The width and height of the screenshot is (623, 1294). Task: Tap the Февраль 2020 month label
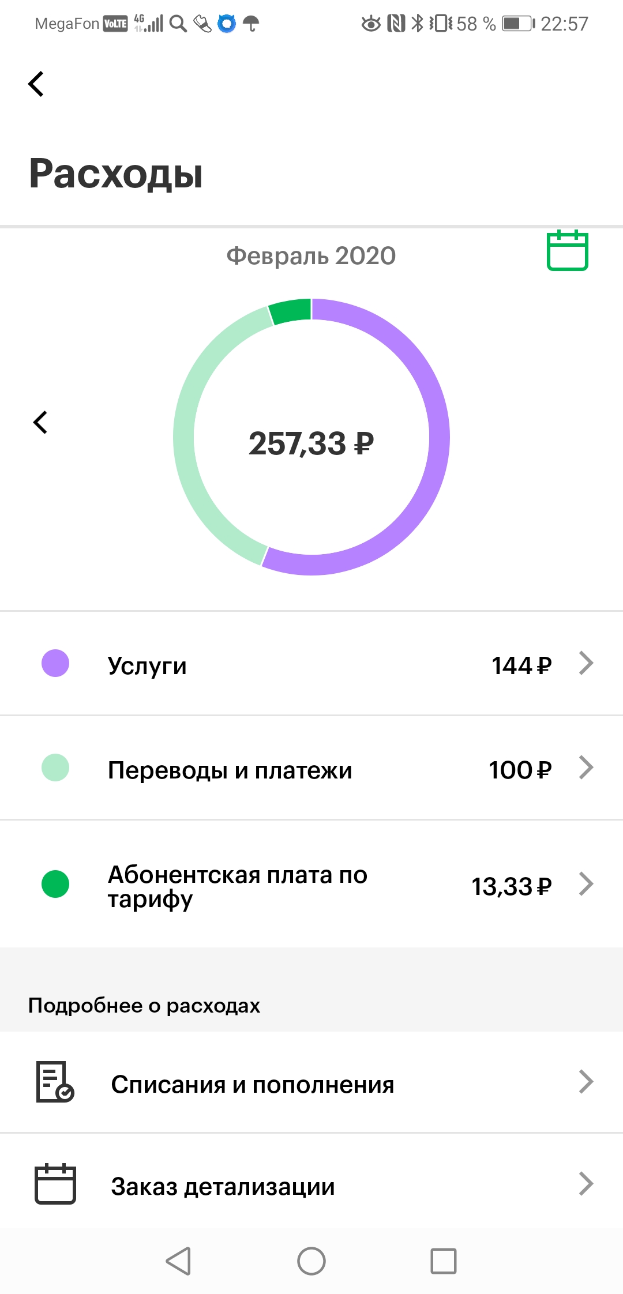click(311, 255)
